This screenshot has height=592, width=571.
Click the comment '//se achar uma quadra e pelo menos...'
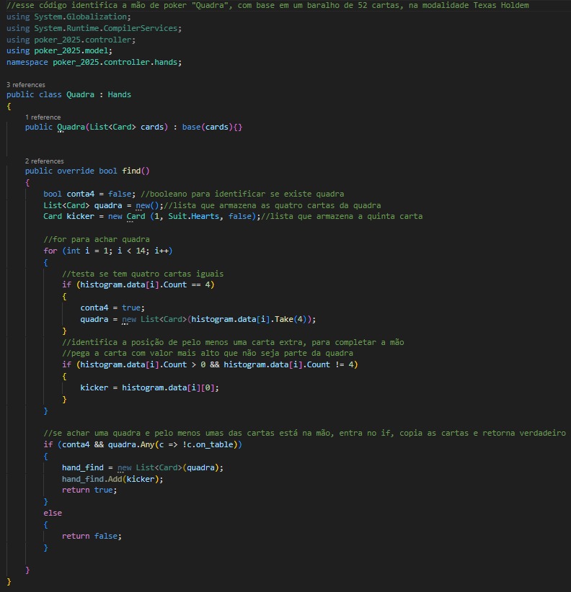[x=304, y=433]
